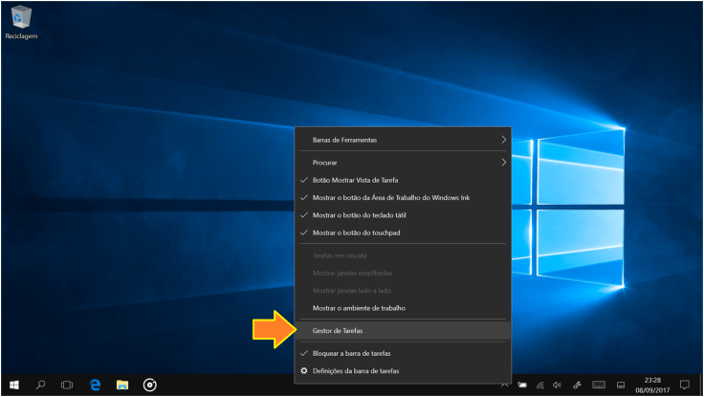Choose Mostrar o ambiente de trabalho
Image resolution: width=704 pixels, height=397 pixels.
click(x=359, y=308)
